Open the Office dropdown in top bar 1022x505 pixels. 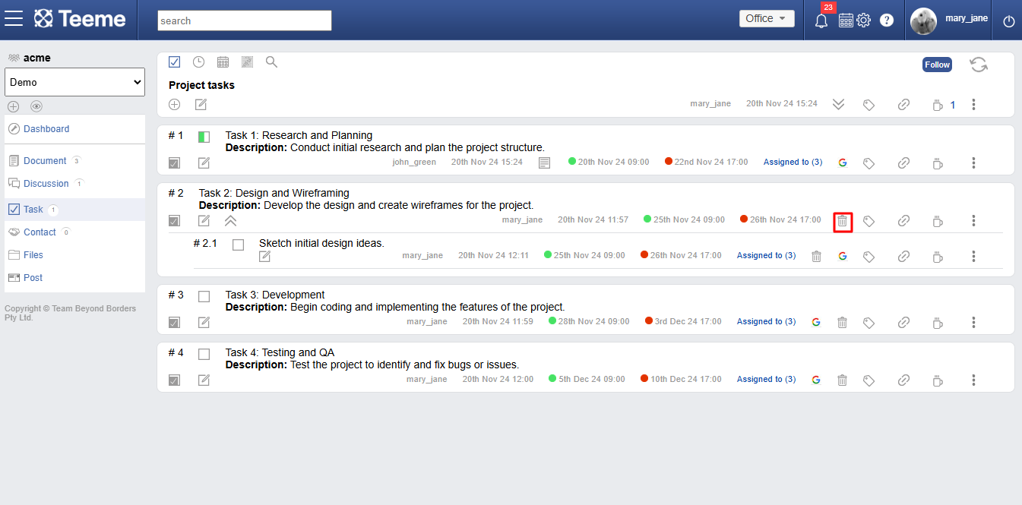pos(767,19)
